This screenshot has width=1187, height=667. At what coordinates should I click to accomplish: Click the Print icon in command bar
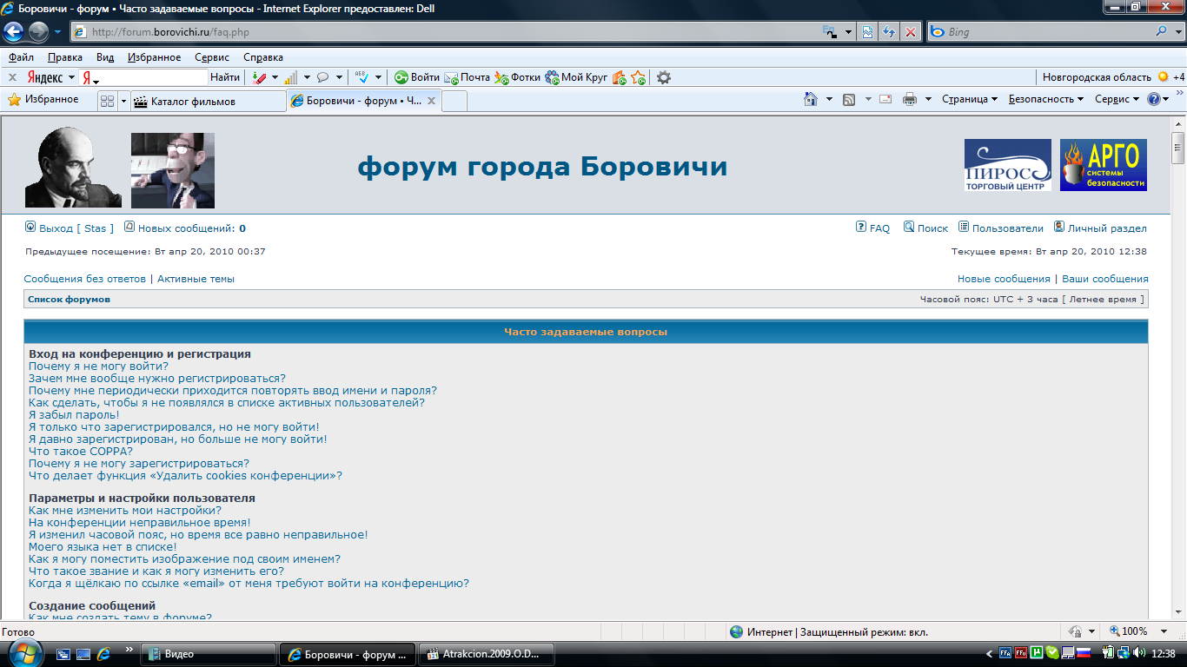[910, 99]
